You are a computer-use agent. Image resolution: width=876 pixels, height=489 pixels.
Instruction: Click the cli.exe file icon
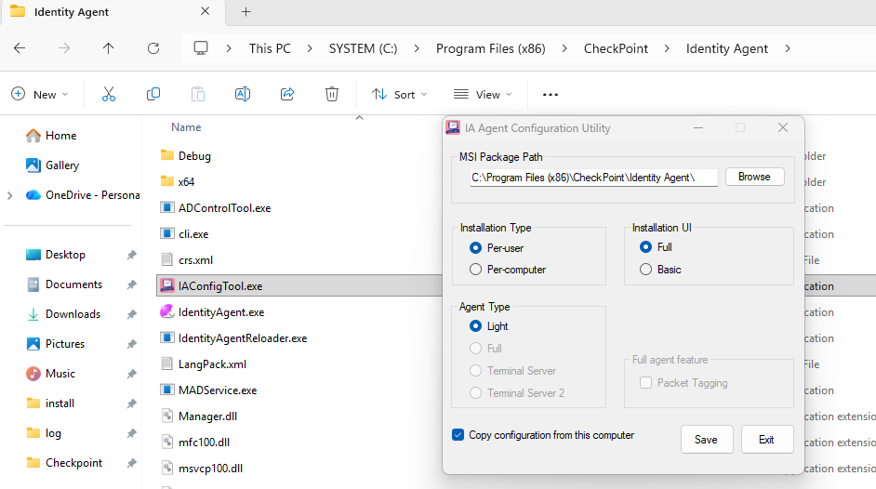click(167, 233)
